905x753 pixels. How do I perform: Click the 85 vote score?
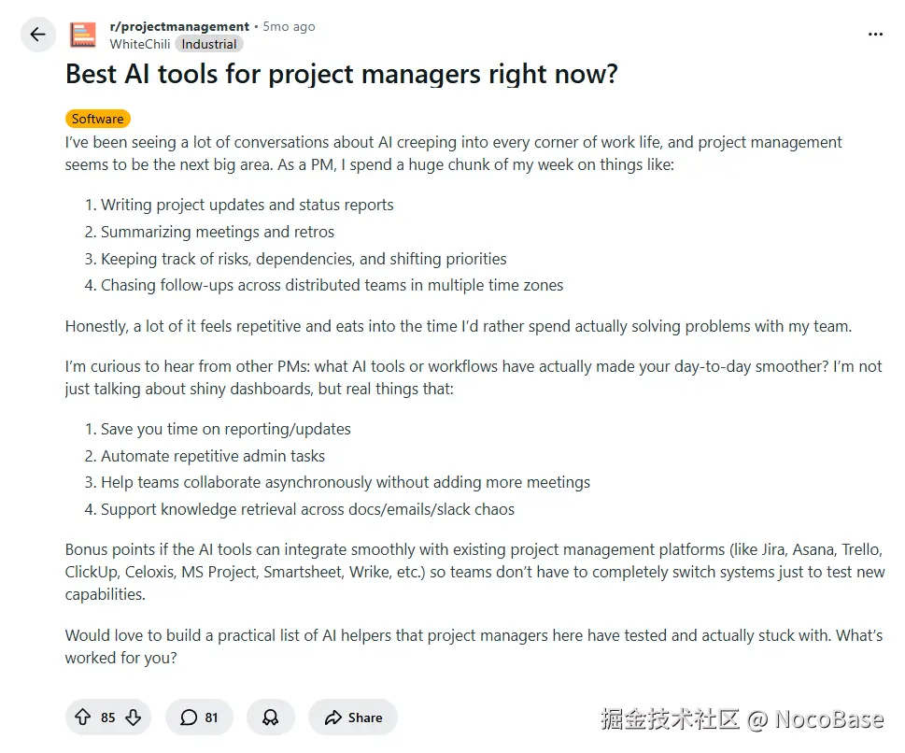[x=108, y=717]
